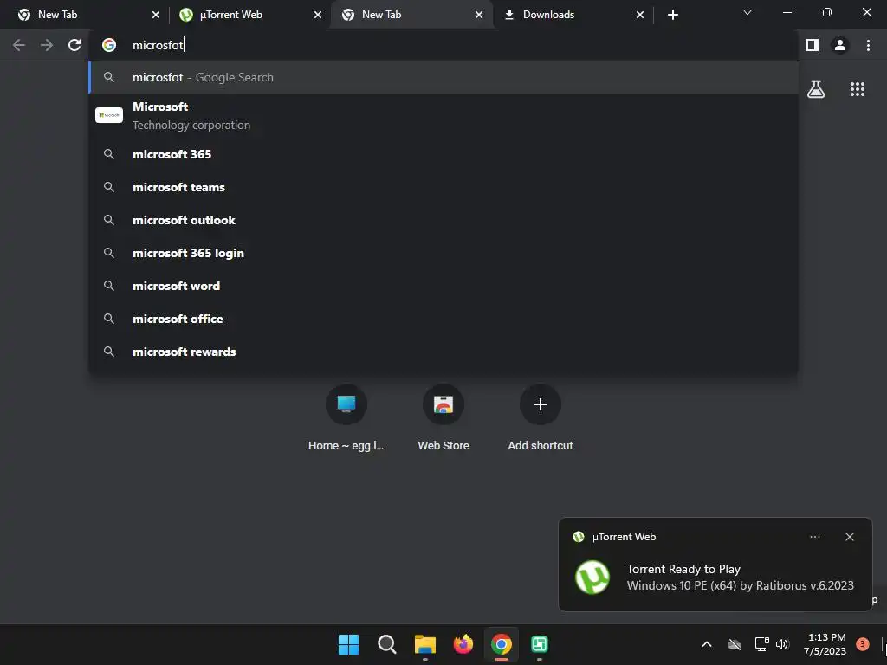Open µTorrent notification options ellipsis
This screenshot has height=665, width=887.
[814, 537]
